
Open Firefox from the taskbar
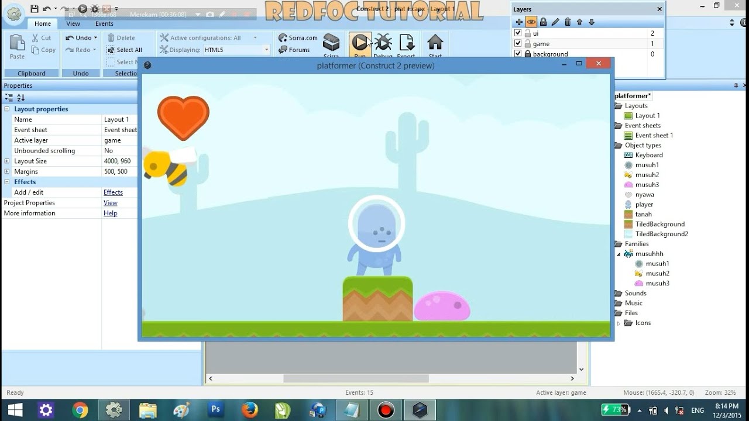tap(250, 410)
